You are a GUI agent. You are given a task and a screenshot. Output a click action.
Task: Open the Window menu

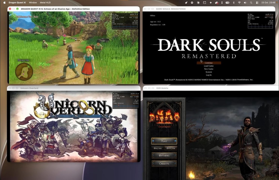pos(33,3)
